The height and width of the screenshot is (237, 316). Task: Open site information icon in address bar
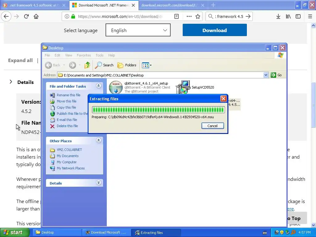tap(67, 16)
